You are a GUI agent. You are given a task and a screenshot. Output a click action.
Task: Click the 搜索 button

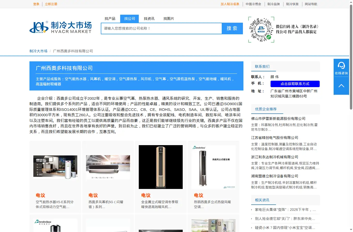232,28
